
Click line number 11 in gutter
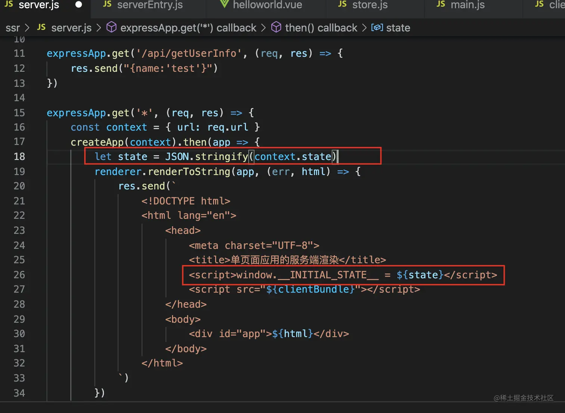pos(19,53)
